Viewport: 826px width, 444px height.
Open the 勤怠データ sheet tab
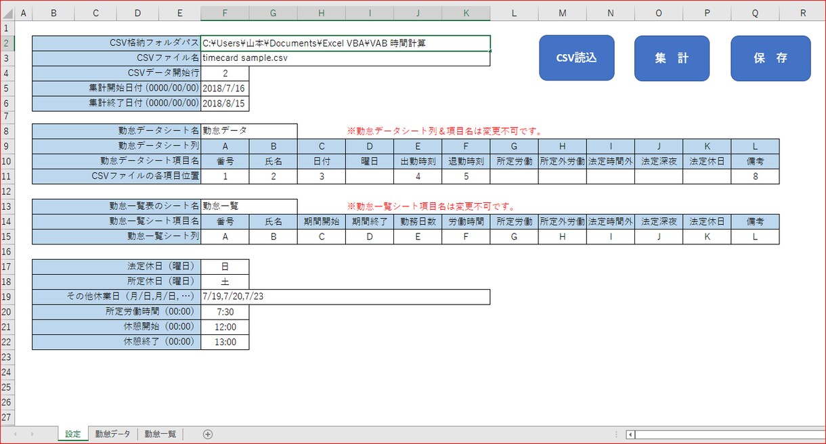[x=113, y=434]
